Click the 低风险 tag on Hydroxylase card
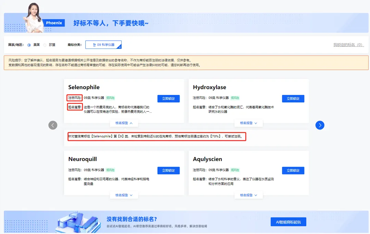This screenshot has height=234, width=370. click(x=235, y=98)
